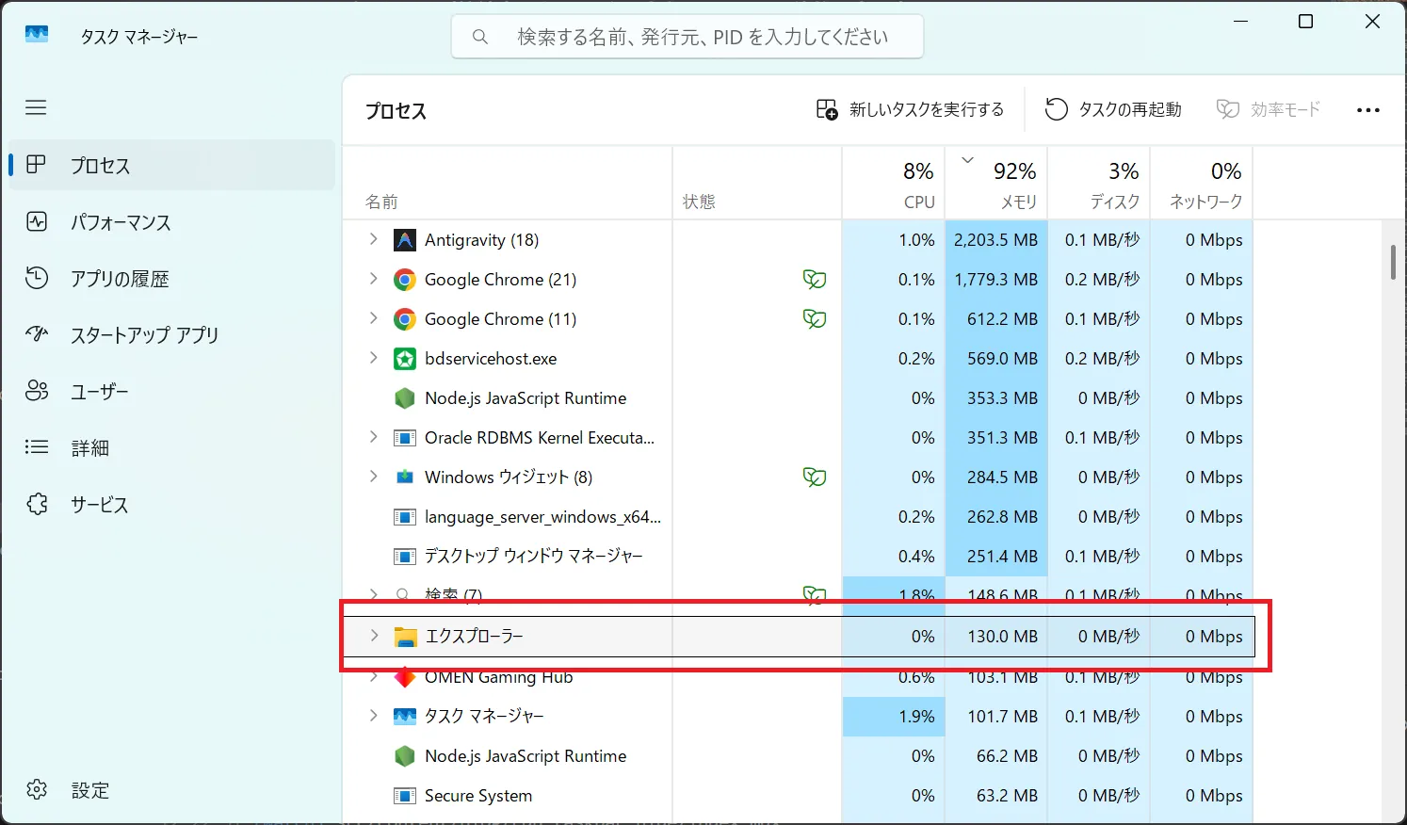Image resolution: width=1407 pixels, height=825 pixels.
Task: Click the process list vertical scrollbar
Action: click(x=1393, y=263)
